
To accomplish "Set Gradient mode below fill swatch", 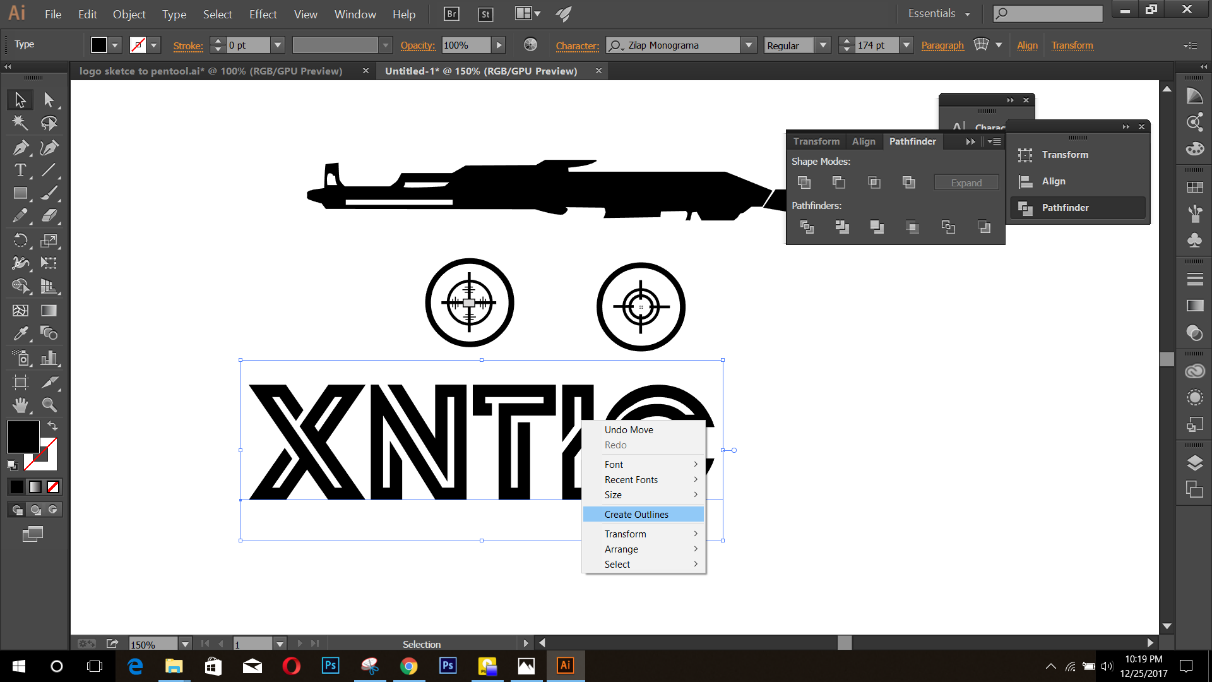I will coord(35,487).
